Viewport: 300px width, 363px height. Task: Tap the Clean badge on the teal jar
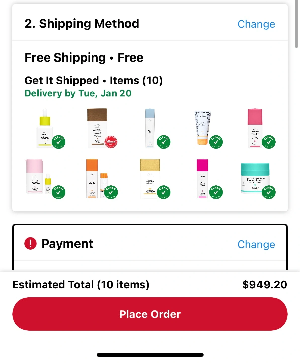(x=269, y=192)
